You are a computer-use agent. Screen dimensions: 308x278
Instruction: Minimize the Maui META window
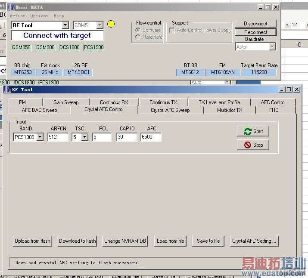(x=261, y=7)
